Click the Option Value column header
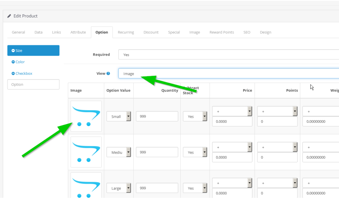Viewport: 339px width, 199px height. [x=118, y=90]
